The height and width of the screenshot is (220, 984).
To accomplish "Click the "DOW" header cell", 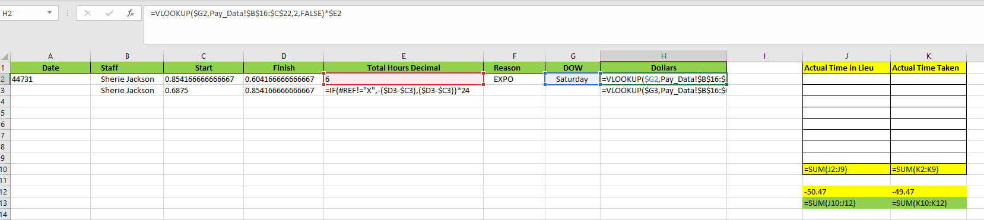I will coord(573,68).
